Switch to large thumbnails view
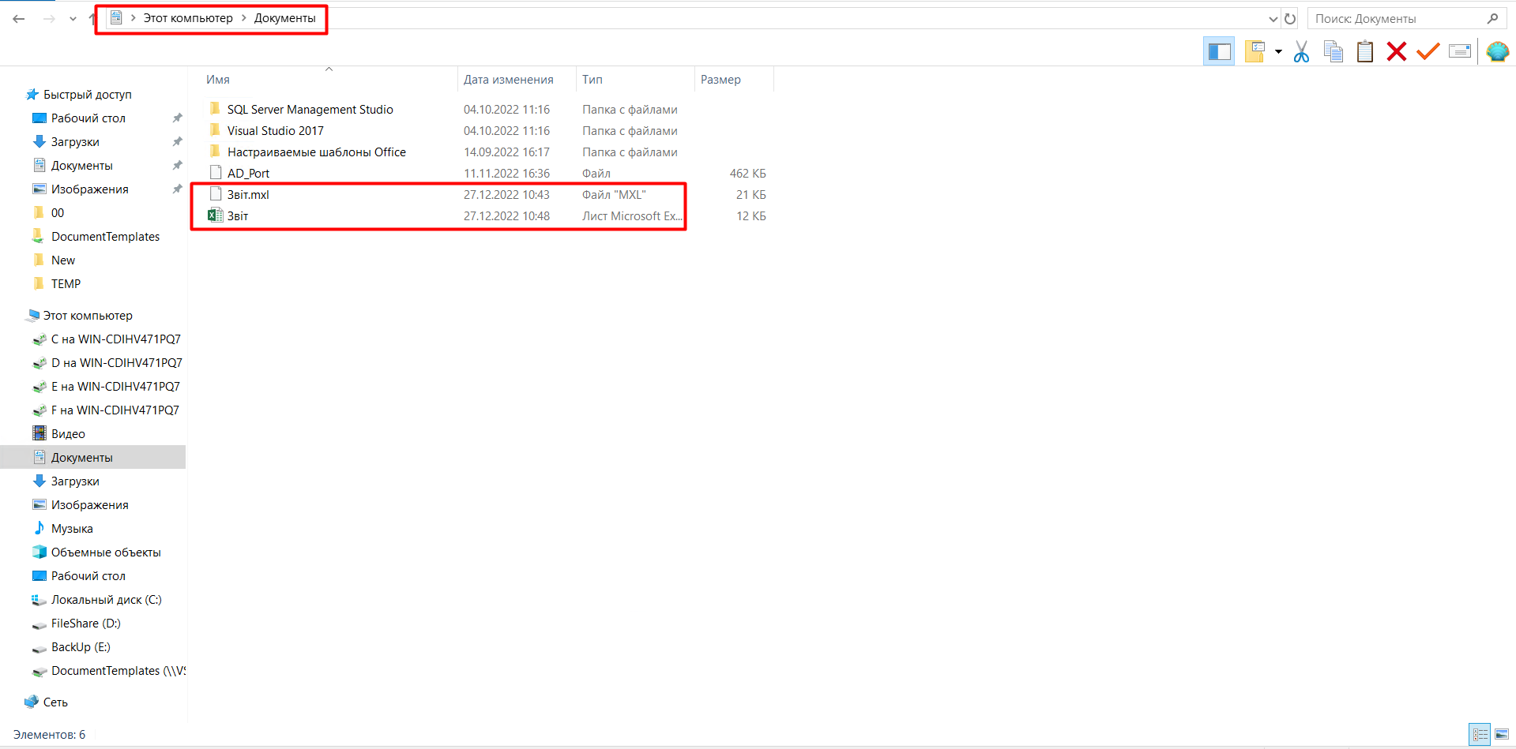Viewport: 1516px width, 749px height. tap(1502, 735)
